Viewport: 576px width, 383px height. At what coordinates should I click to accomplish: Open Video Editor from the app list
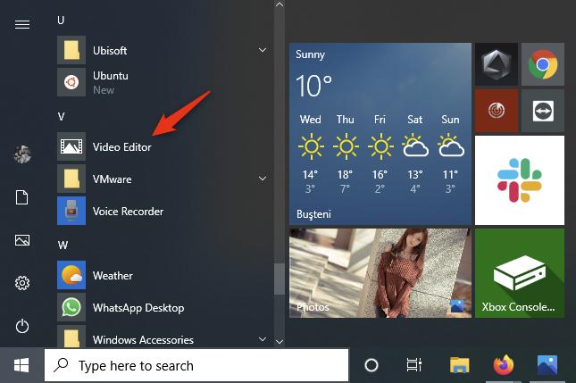click(121, 147)
